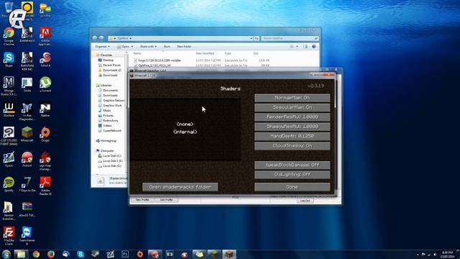Open FileZilla Client desktop shortcut
The image size is (460, 259).
coord(9,236)
